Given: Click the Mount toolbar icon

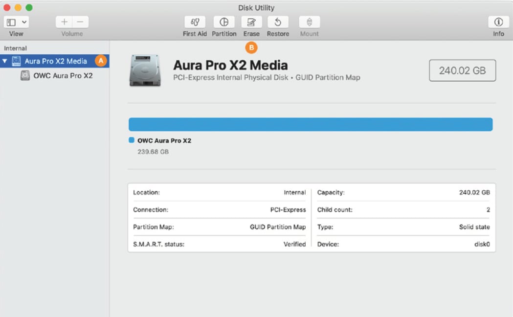Looking at the screenshot, I should 309,23.
